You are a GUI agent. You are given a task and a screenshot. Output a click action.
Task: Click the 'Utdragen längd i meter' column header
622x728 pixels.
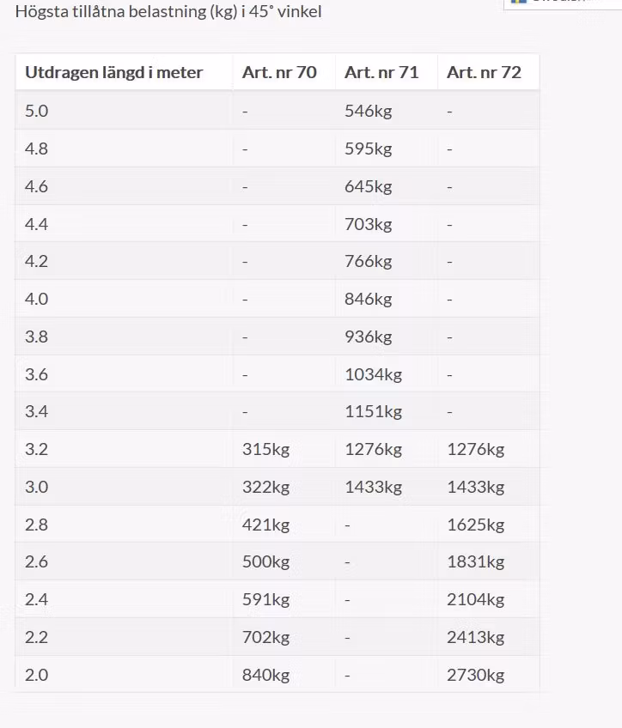point(113,72)
